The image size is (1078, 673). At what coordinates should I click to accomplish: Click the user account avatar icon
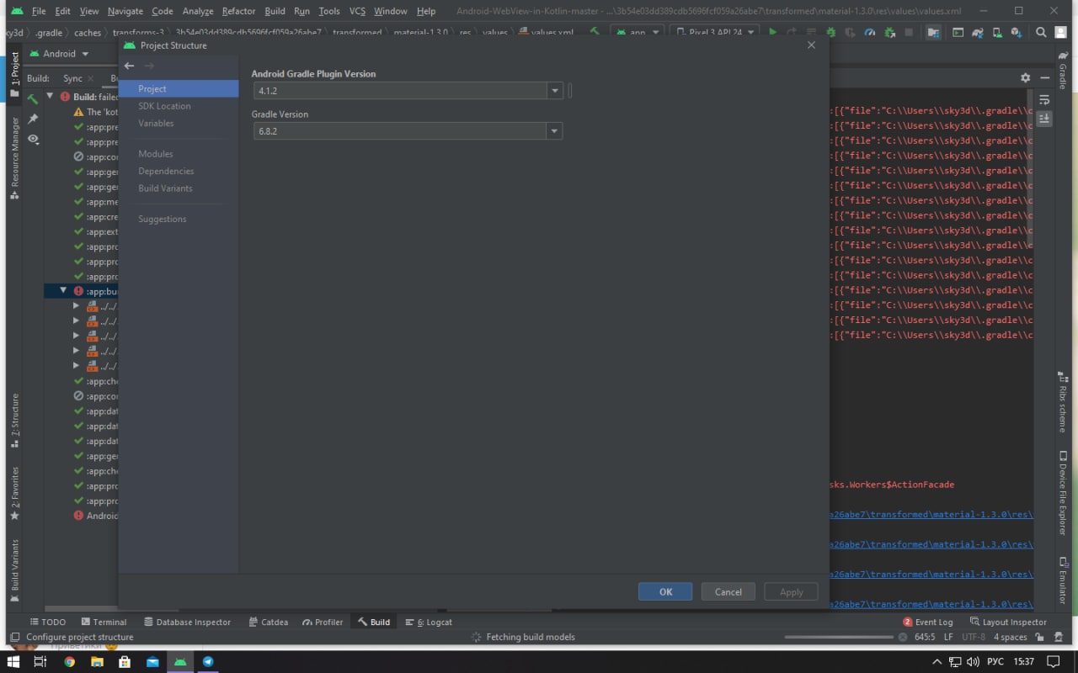(1061, 32)
